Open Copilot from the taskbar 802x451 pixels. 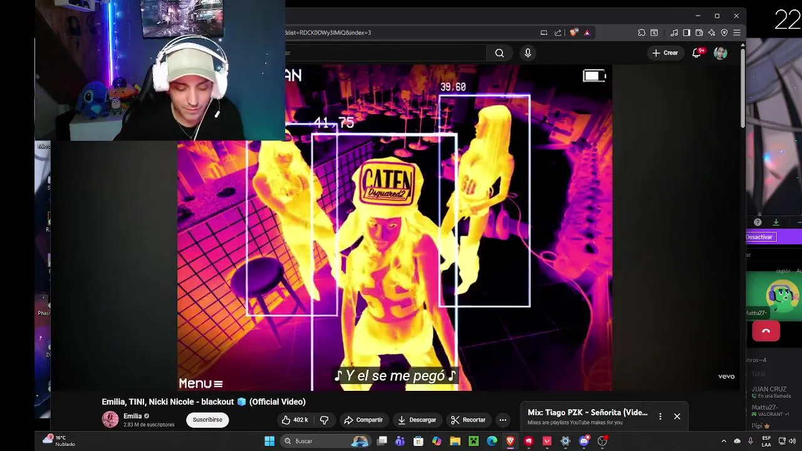[x=437, y=441]
